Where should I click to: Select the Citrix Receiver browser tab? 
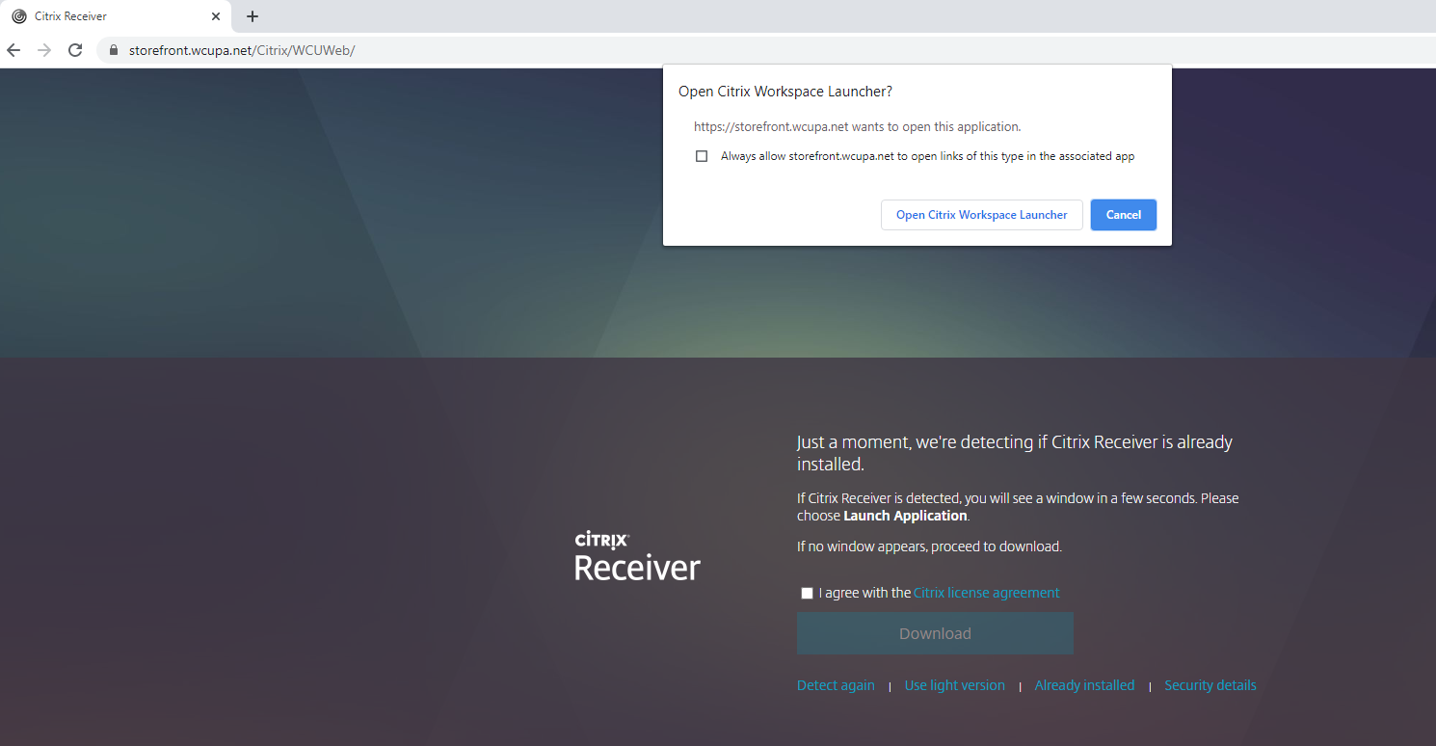[116, 16]
